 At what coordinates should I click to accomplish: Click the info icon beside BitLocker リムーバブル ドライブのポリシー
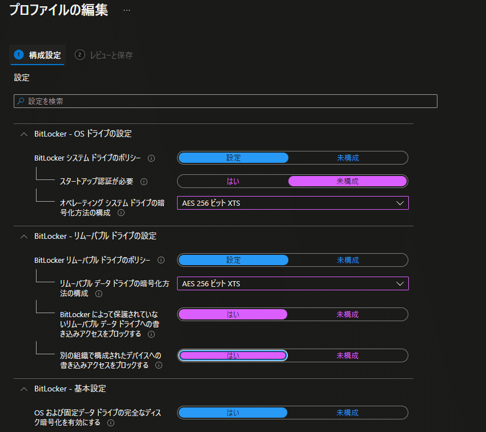coord(161,260)
